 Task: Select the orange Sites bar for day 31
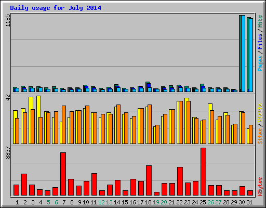tap(251, 135)
